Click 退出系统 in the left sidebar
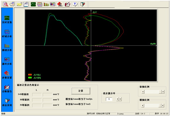This screenshot has width=170, height=116. pyautogui.click(x=7, y=103)
